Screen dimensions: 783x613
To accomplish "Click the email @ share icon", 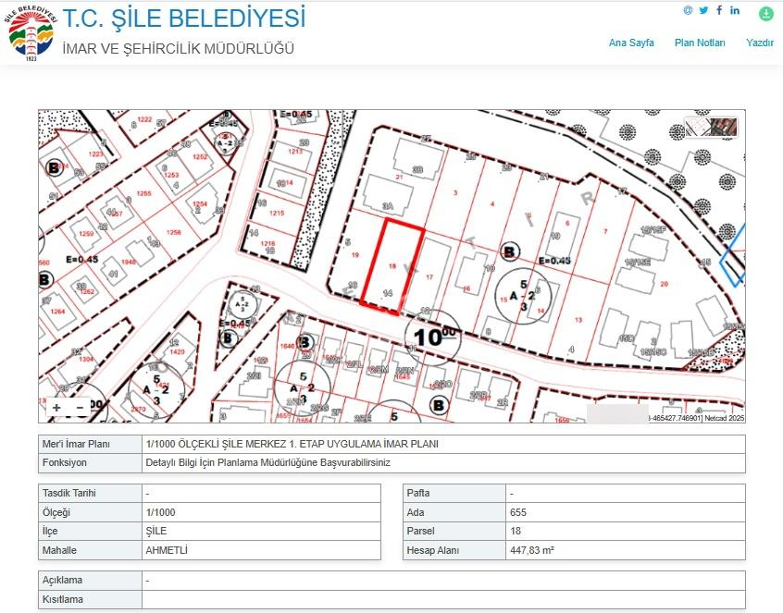I will tap(688, 10).
